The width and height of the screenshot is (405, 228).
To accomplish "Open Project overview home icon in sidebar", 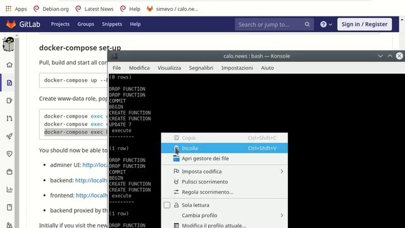I will click(9, 65).
